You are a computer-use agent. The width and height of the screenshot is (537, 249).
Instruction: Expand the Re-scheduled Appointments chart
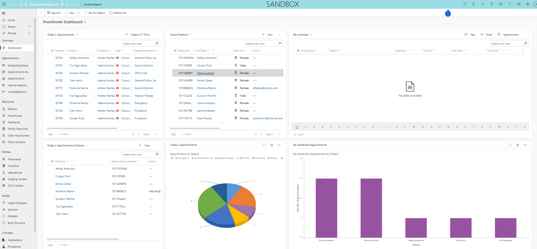pos(525,145)
